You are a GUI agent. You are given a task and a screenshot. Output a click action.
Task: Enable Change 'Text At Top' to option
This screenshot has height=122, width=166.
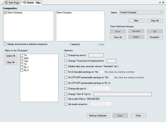(66, 94)
